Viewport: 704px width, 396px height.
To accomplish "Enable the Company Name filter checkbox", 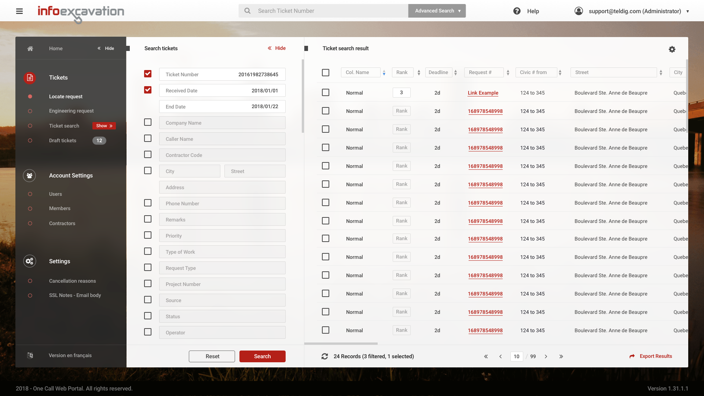I will coord(148,122).
